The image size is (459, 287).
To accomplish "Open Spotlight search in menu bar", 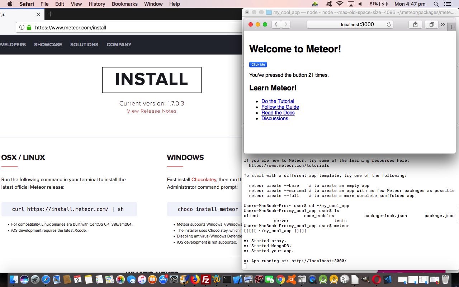I will pos(436,4).
